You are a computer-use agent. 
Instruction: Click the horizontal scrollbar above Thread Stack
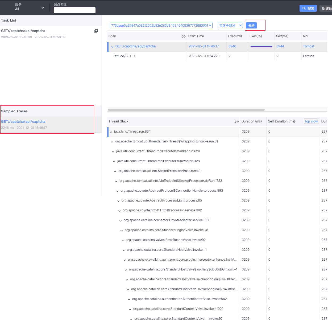pyautogui.click(x=186, y=109)
